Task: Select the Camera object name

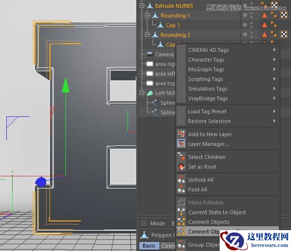Action: click(x=164, y=54)
